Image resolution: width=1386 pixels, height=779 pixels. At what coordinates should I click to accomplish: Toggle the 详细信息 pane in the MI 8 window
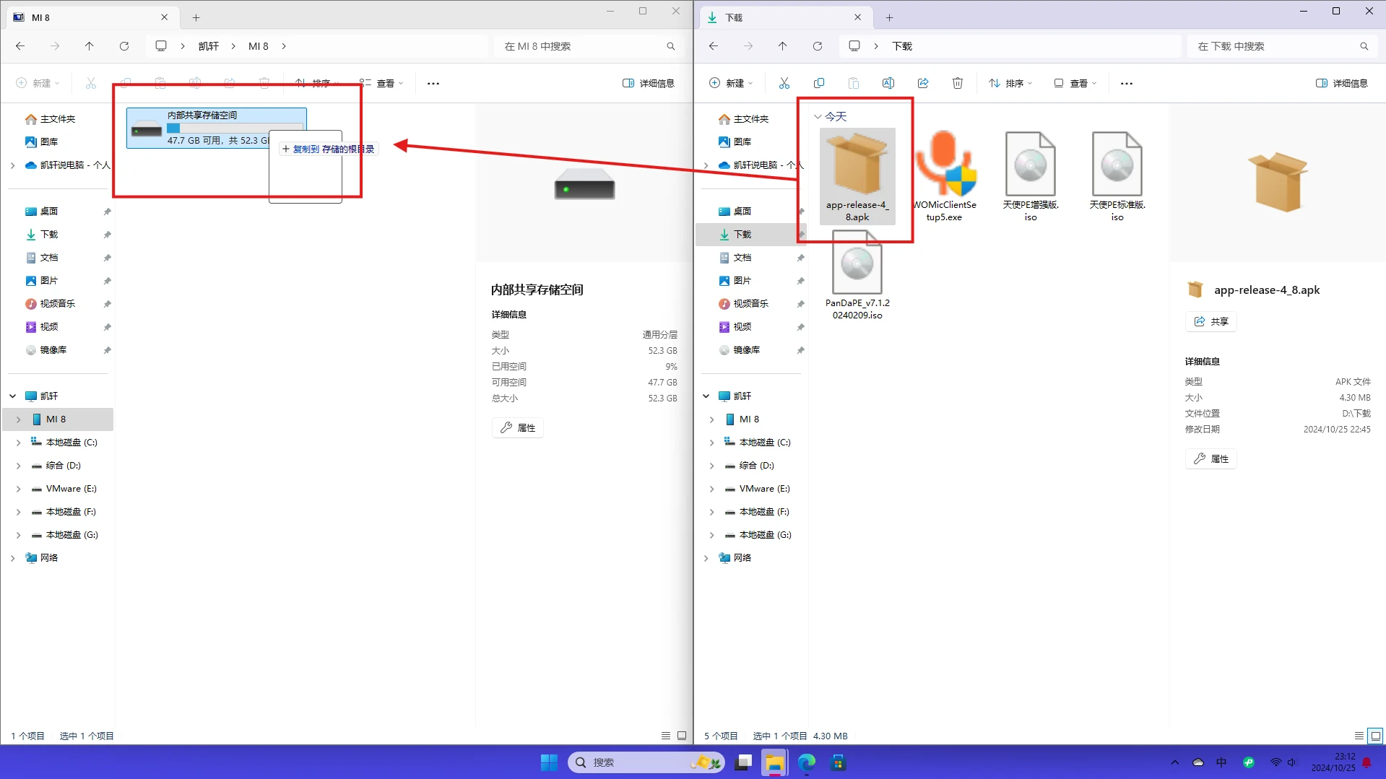point(649,84)
